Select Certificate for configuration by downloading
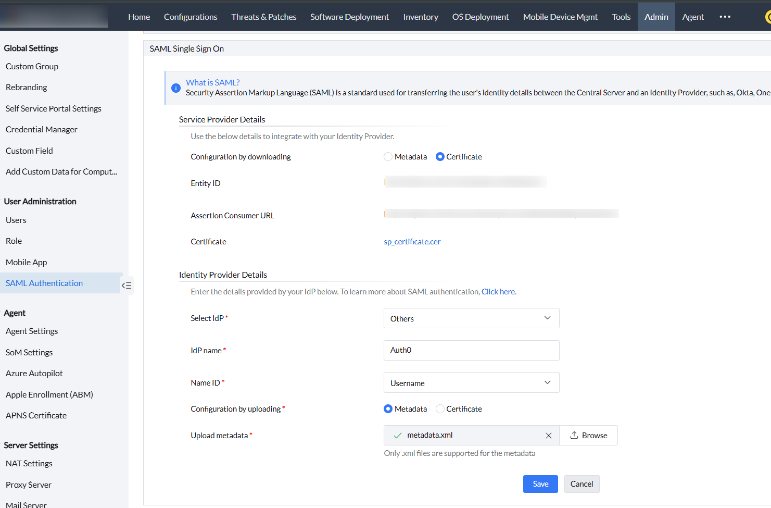771x508 pixels. 440,157
